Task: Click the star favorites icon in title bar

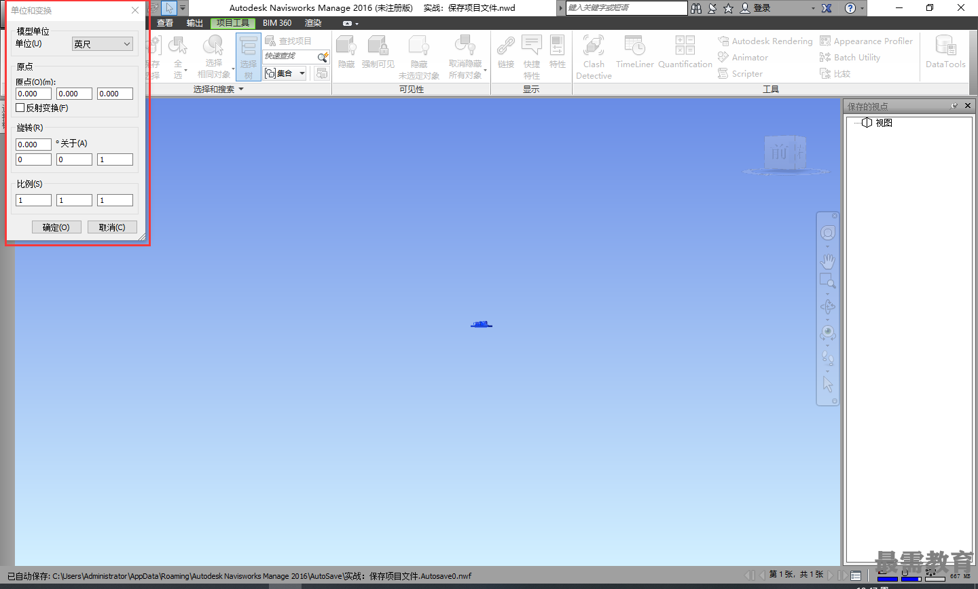Action: (728, 8)
